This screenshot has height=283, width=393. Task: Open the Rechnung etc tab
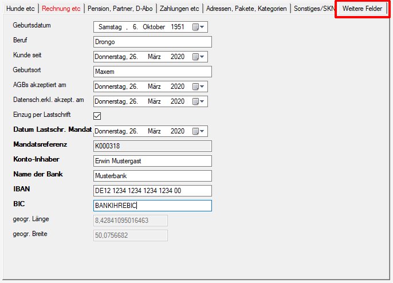point(61,9)
